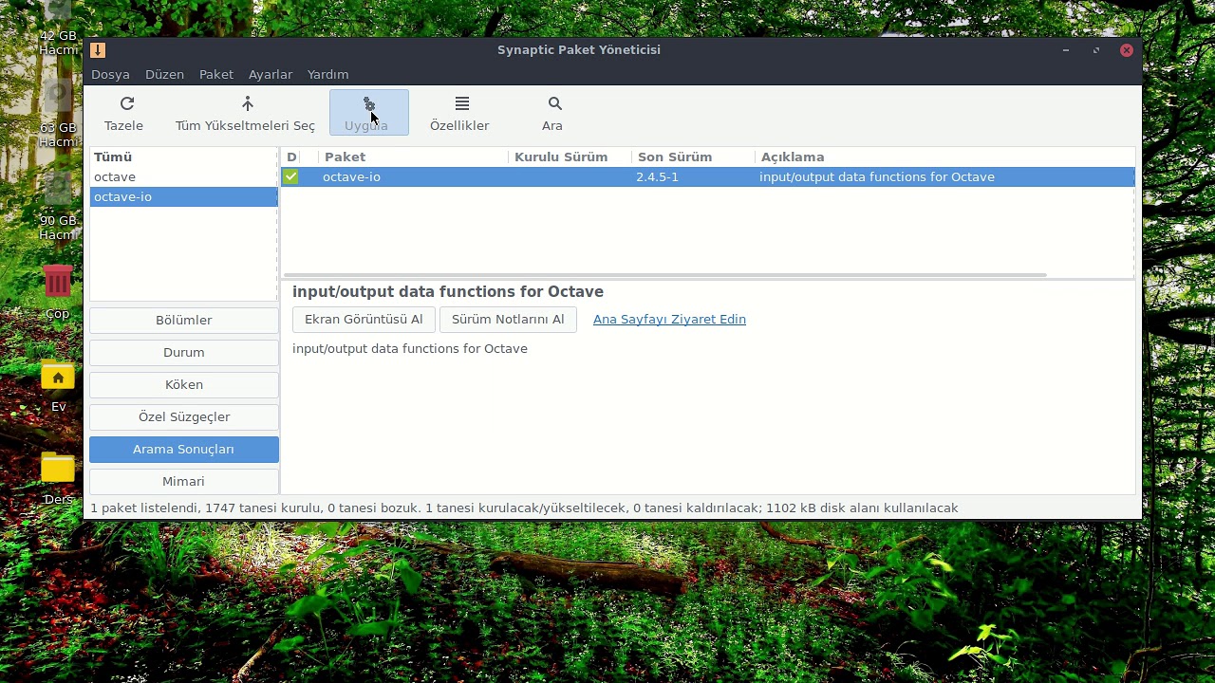This screenshot has width=1215, height=683.
Task: Open the Düzen menu
Action: 164,74
